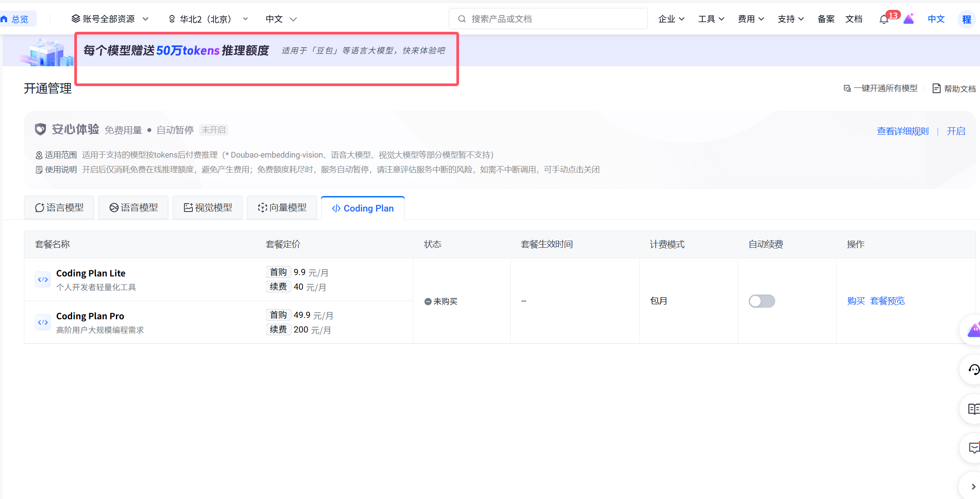Select the 向量模型 tab

click(282, 208)
